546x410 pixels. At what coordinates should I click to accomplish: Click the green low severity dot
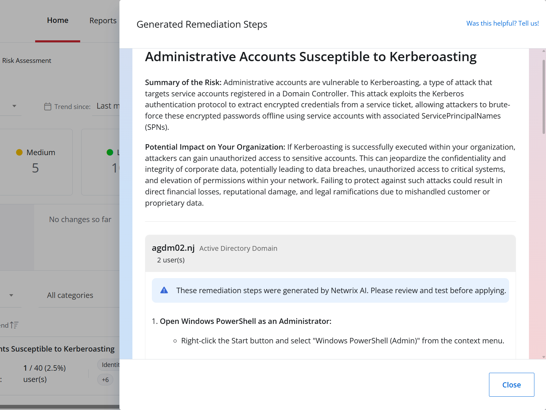coord(110,152)
